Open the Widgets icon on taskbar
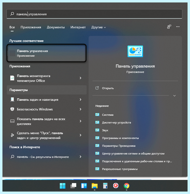The width and height of the screenshot is (190, 194). [84, 186]
